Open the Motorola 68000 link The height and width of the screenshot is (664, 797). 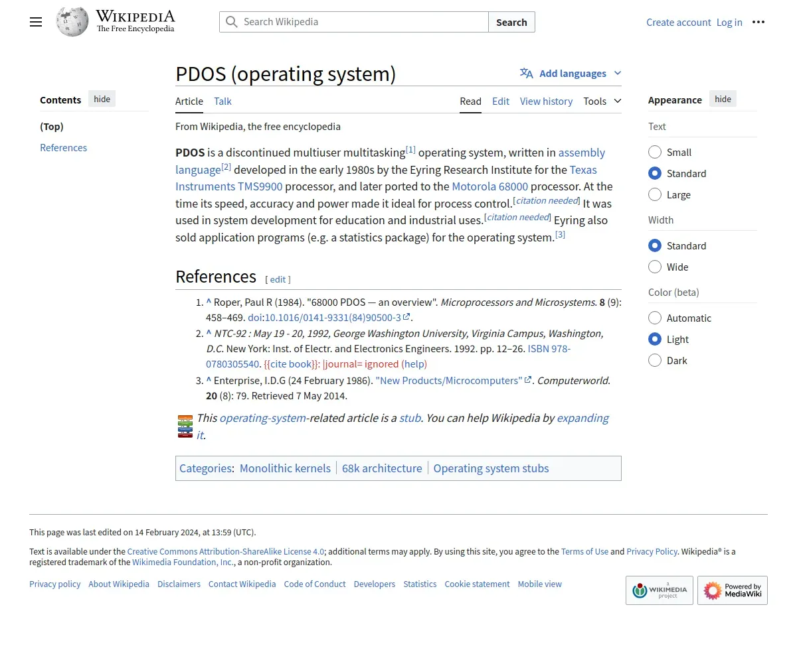click(490, 186)
